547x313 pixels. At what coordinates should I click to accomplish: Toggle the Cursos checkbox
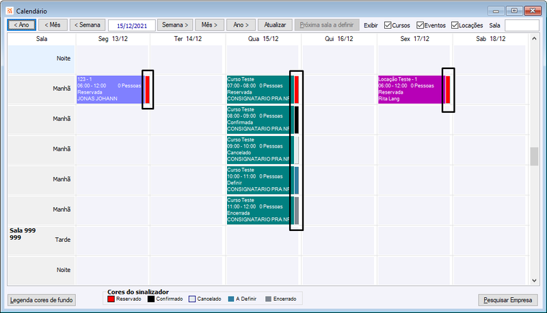[388, 25]
